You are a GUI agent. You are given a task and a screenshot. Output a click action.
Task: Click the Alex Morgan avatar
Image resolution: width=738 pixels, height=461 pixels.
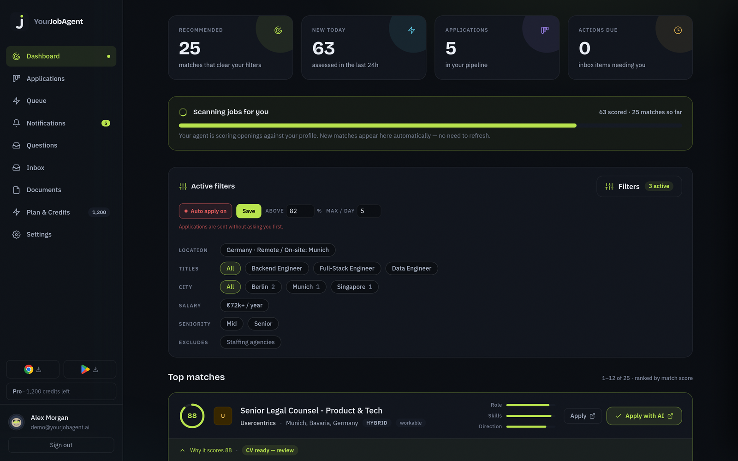point(17,422)
